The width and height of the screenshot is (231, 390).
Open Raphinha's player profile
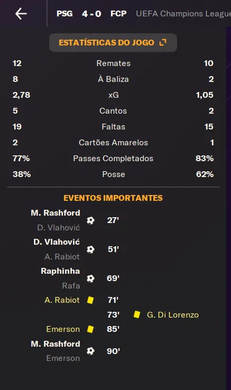tap(60, 271)
